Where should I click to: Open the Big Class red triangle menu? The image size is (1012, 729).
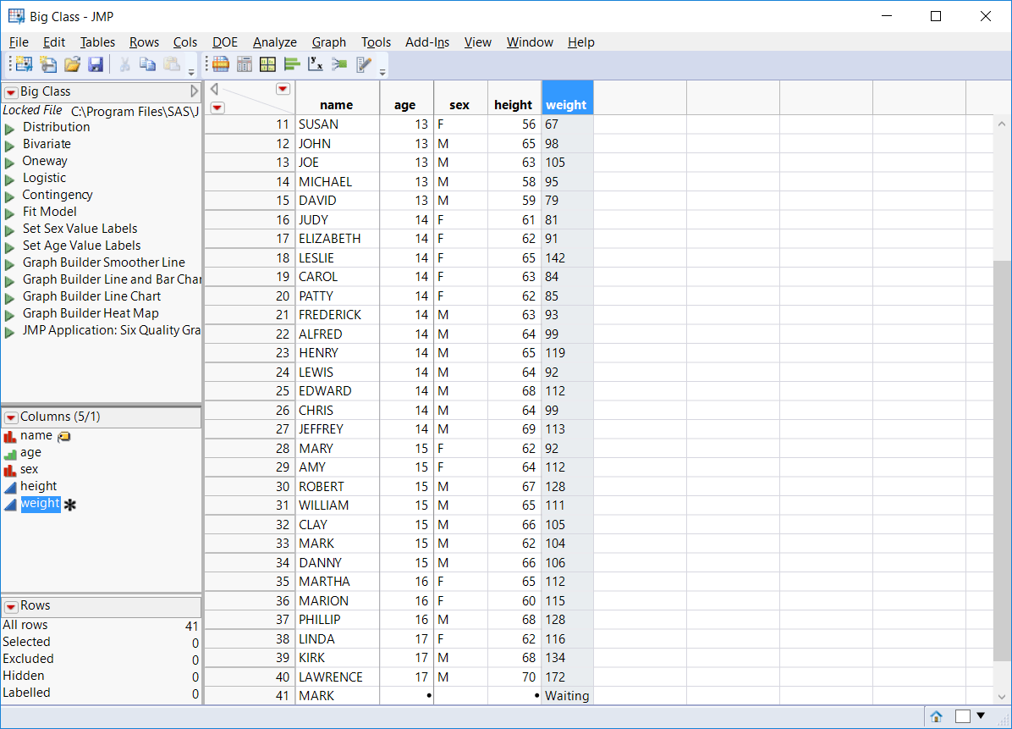coord(11,91)
